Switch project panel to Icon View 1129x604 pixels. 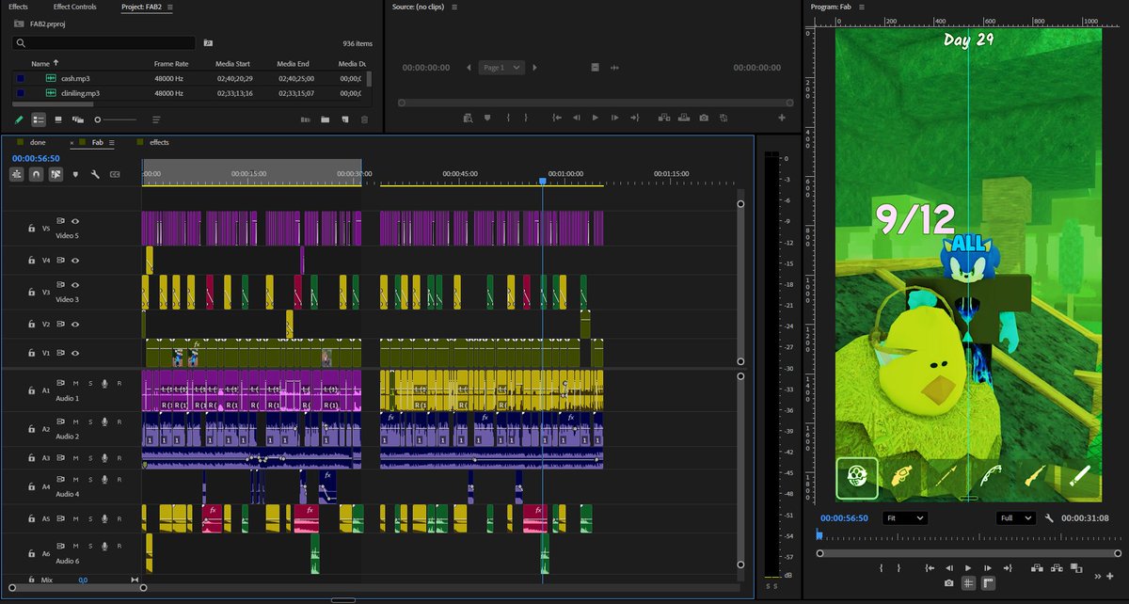click(58, 119)
